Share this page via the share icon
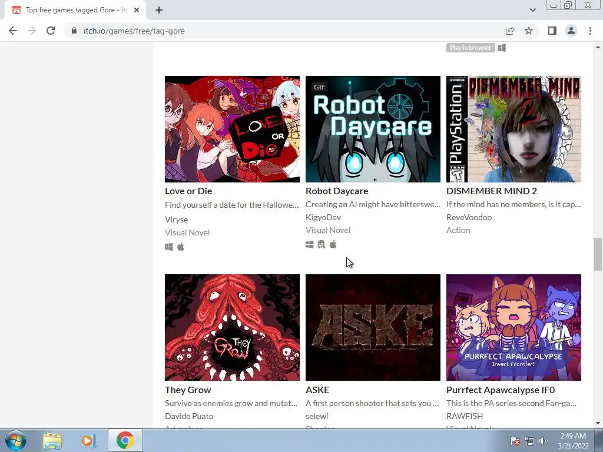 [510, 31]
